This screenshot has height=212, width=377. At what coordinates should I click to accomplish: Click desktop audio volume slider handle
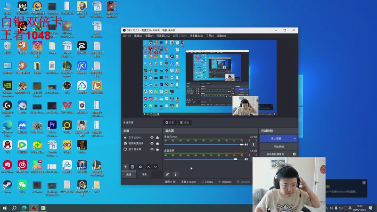click(x=235, y=159)
